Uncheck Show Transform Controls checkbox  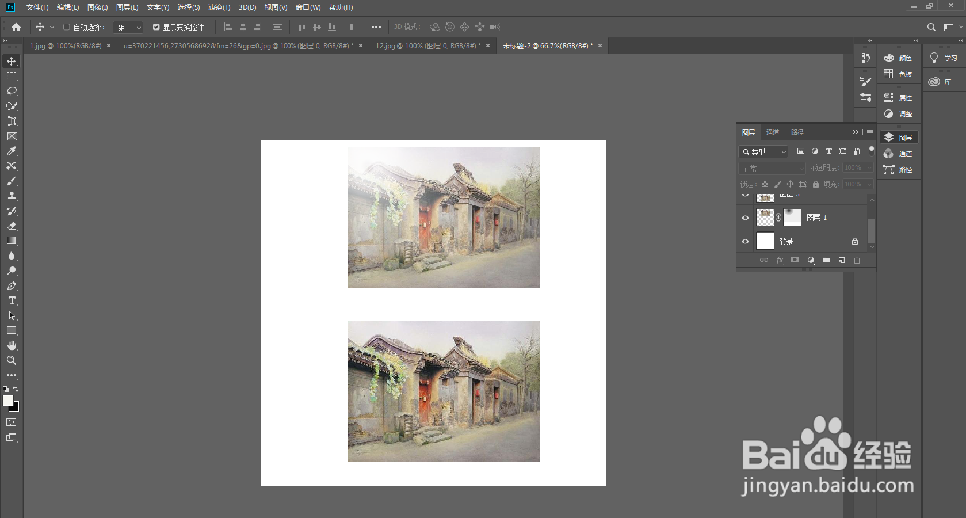point(156,27)
